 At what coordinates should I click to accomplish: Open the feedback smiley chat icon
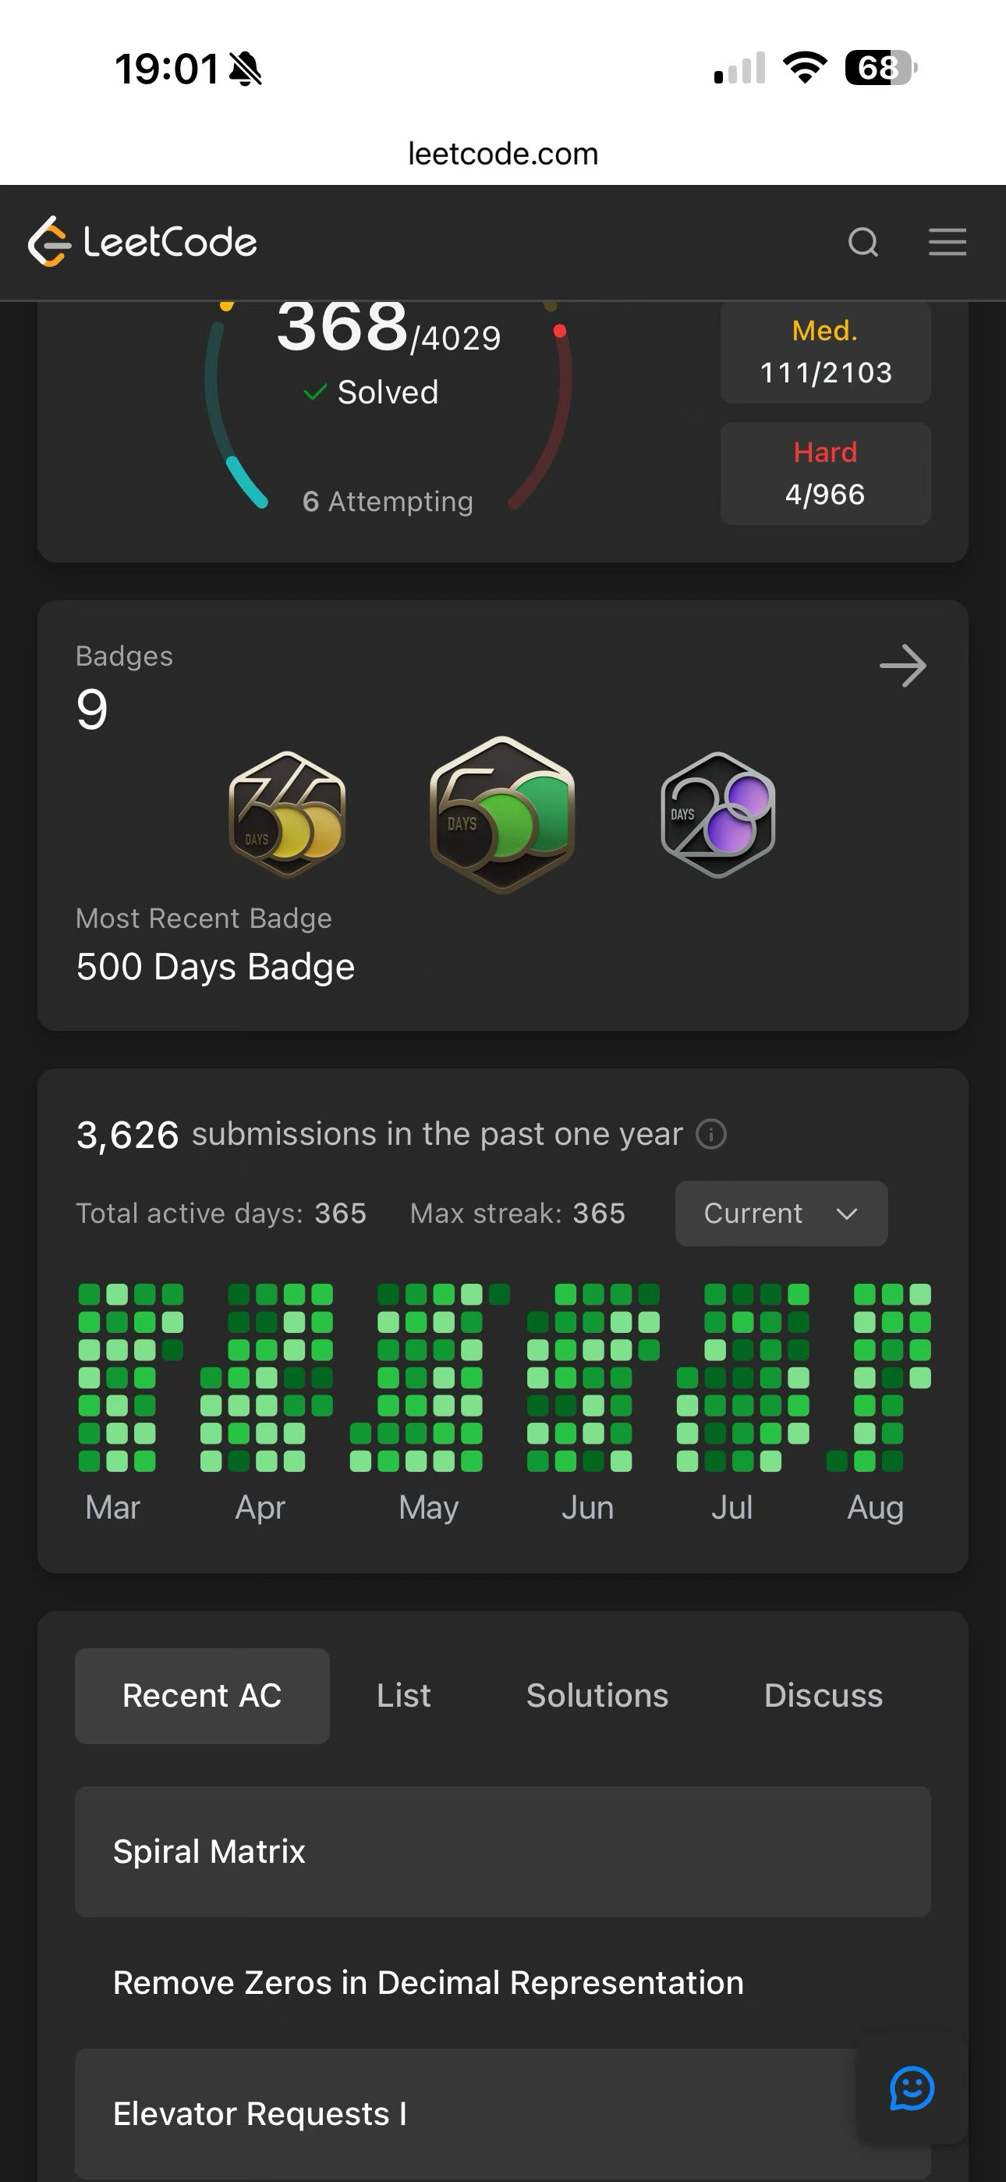[912, 2088]
